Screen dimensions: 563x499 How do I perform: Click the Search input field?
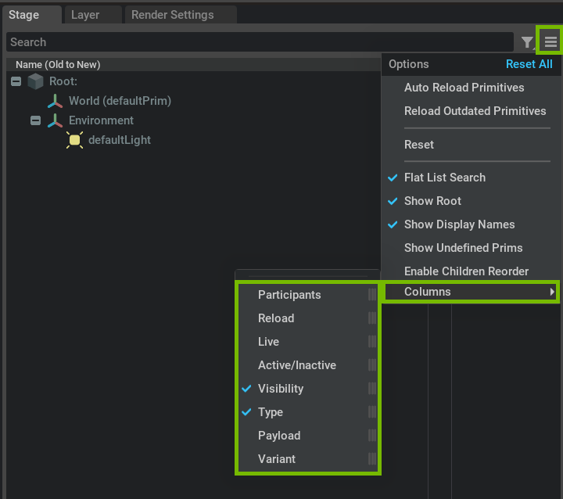[x=260, y=42]
